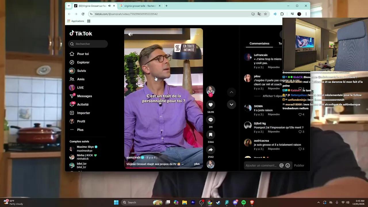Open LeFrancais commenter avatar
368x207 pixels.
pyautogui.click(x=248, y=57)
